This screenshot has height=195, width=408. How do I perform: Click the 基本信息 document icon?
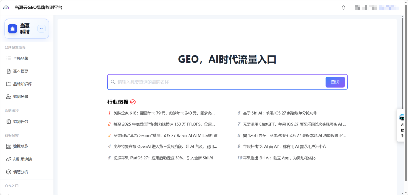pos(9,71)
